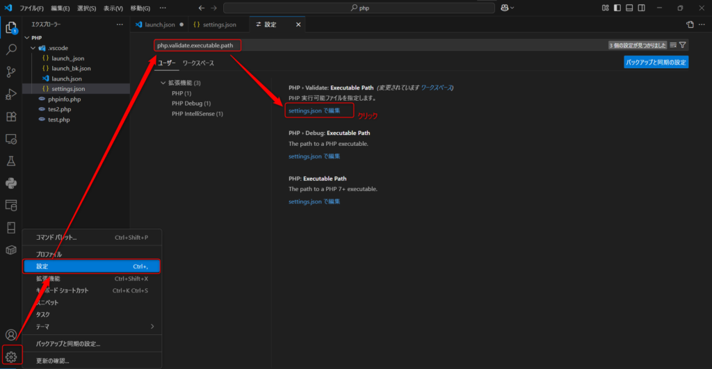Choose プロファイル from manage menu

click(x=92, y=254)
